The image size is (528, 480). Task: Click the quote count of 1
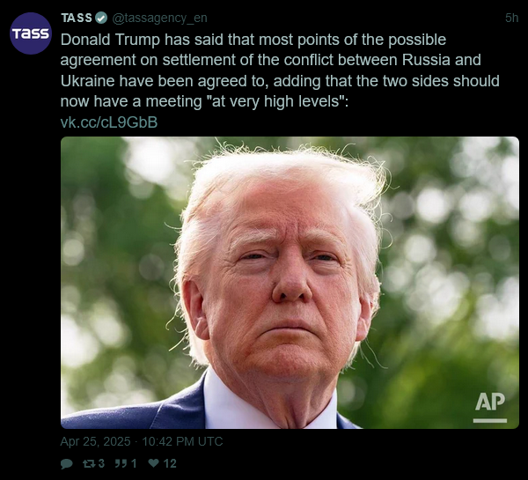[x=134, y=464]
